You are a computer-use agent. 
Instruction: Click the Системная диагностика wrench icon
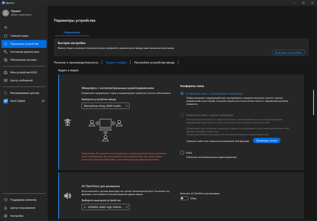6,52
